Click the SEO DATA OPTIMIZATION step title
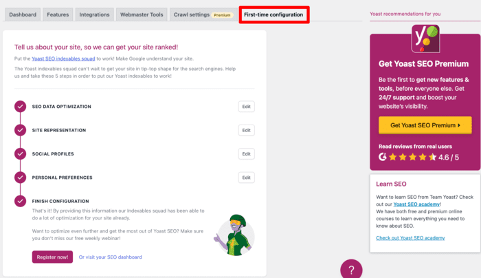481x278 pixels. pos(61,107)
